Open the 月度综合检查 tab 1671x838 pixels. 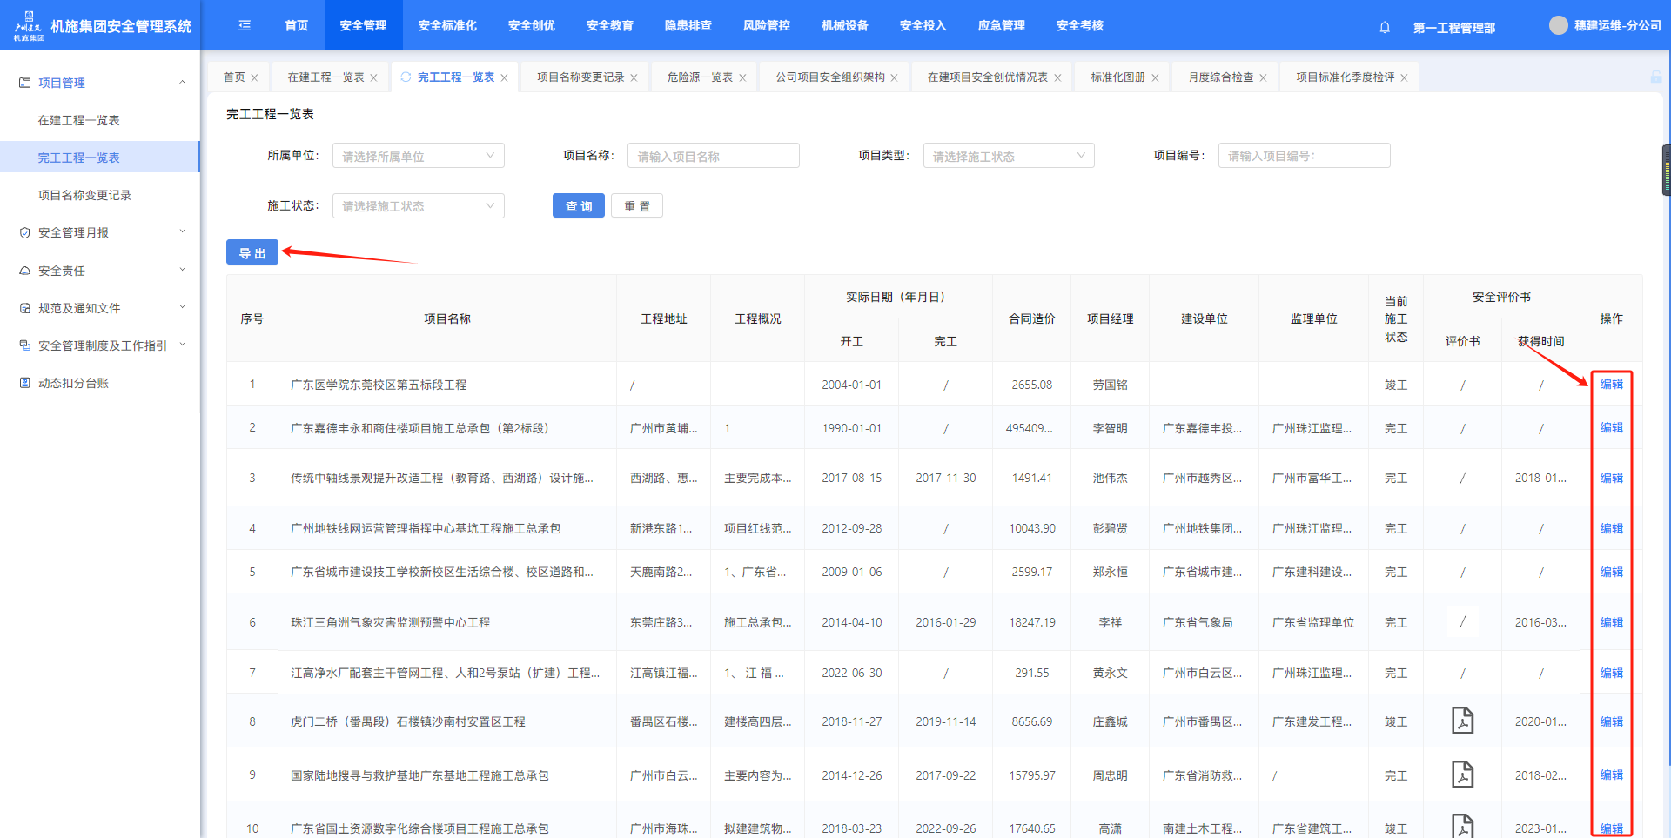coord(1220,77)
